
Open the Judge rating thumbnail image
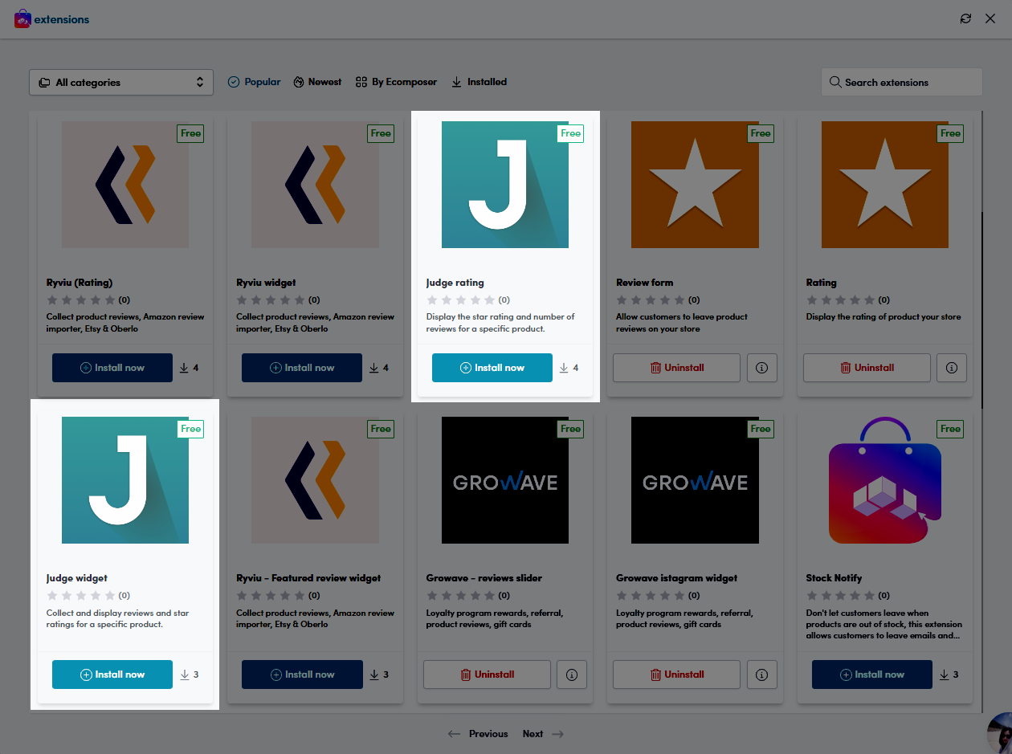pos(505,185)
